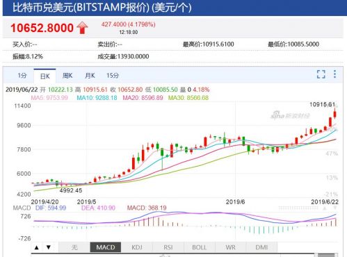Click the red up-arrow price indicator
Viewport: 347px width, 257px height.
click(x=82, y=28)
